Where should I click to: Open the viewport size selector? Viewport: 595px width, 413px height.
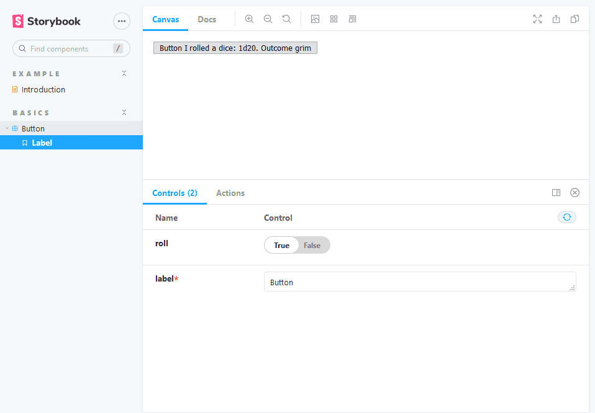coord(352,19)
